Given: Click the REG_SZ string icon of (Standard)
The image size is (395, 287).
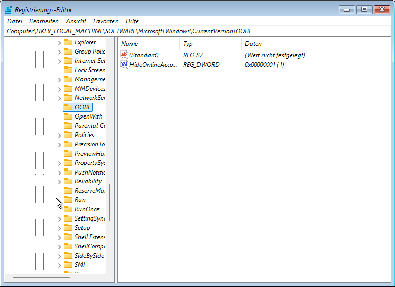Looking at the screenshot, I should pos(124,55).
